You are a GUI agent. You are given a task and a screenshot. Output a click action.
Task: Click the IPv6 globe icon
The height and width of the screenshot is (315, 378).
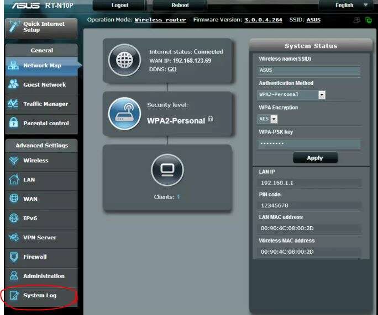14,218
